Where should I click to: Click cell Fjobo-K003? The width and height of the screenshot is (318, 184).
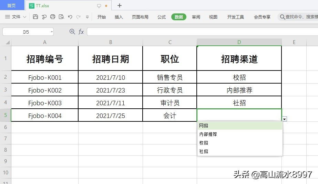45,102
